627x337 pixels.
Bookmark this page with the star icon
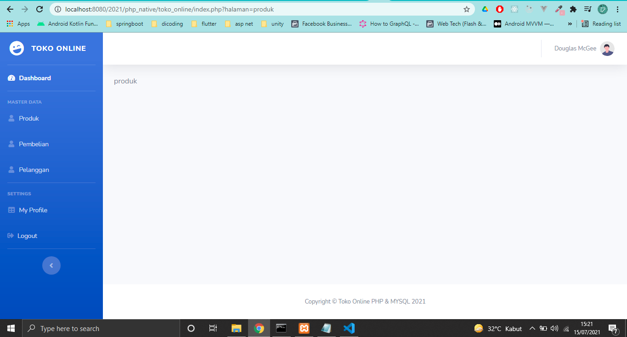coord(466,9)
